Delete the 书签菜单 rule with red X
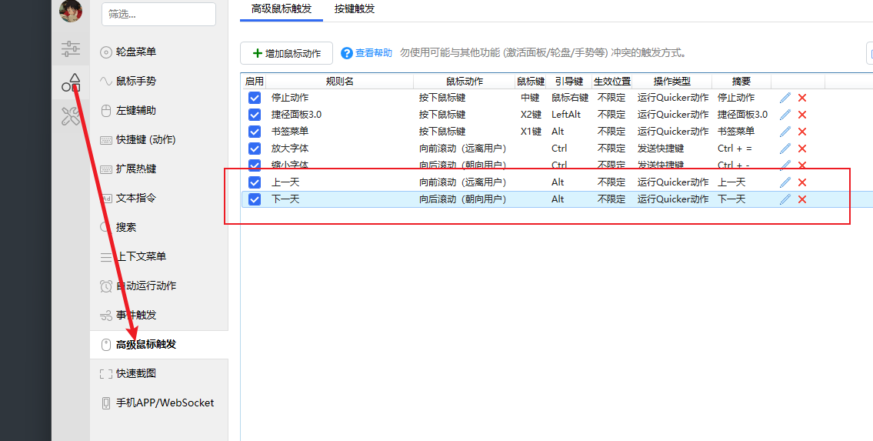 (x=802, y=132)
